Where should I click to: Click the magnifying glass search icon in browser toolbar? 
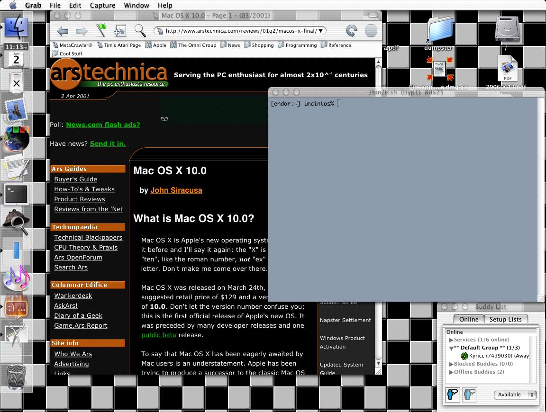click(x=140, y=31)
